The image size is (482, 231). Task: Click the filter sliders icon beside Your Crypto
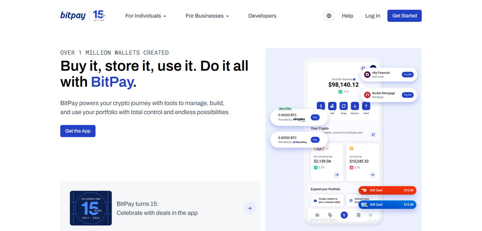point(373,135)
